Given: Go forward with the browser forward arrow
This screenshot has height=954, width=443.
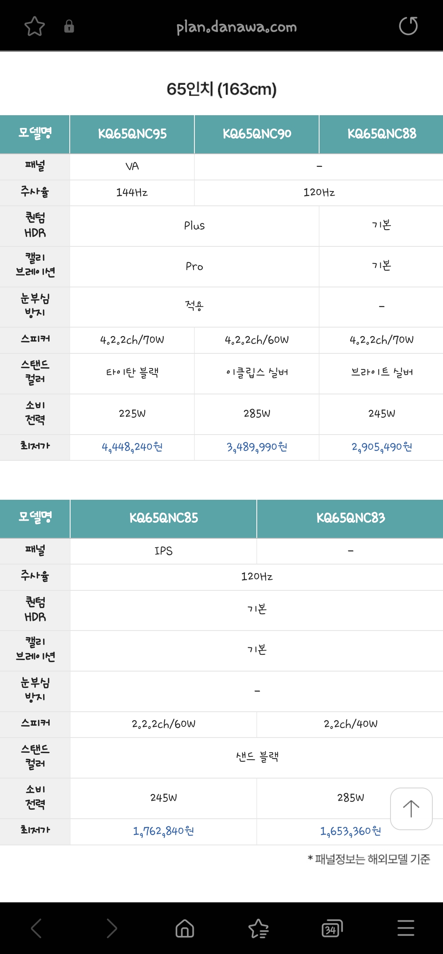Looking at the screenshot, I should [x=111, y=928].
